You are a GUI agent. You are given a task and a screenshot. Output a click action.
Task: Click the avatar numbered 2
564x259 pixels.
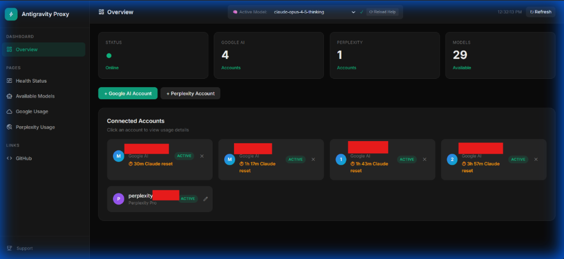[x=452, y=159]
